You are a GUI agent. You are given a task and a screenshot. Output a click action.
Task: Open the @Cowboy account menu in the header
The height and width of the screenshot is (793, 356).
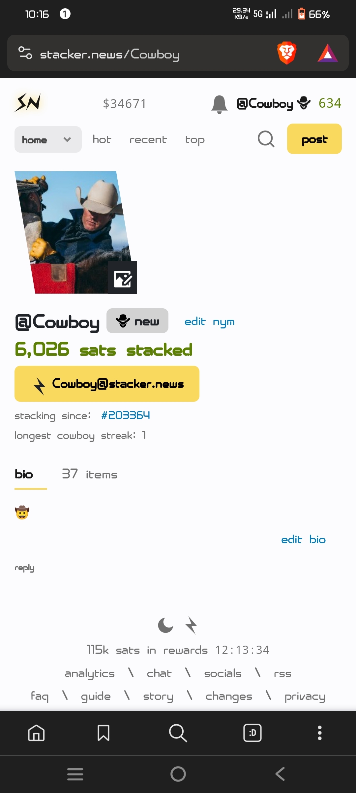coord(274,104)
